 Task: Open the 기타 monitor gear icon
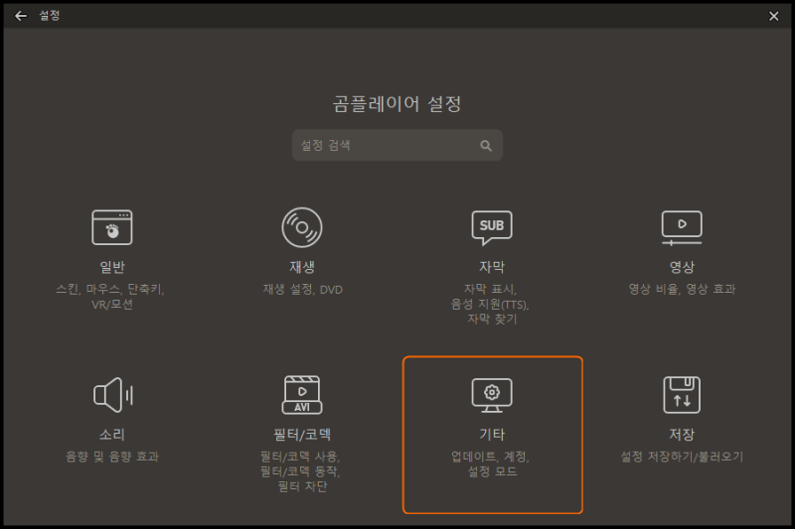tap(492, 395)
